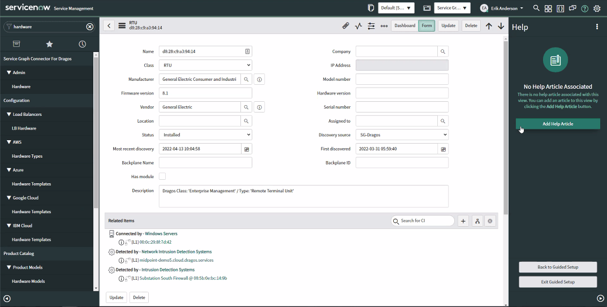607x307 pixels.
Task: Switch to the Dashboard view
Action: tap(404, 25)
